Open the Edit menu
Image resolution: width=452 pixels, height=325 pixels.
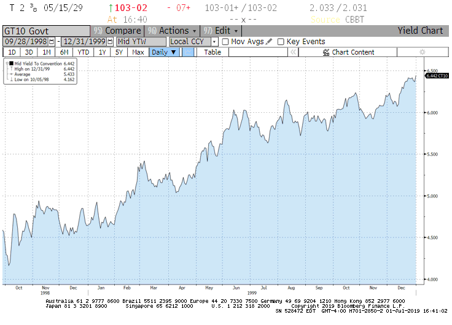click(222, 31)
